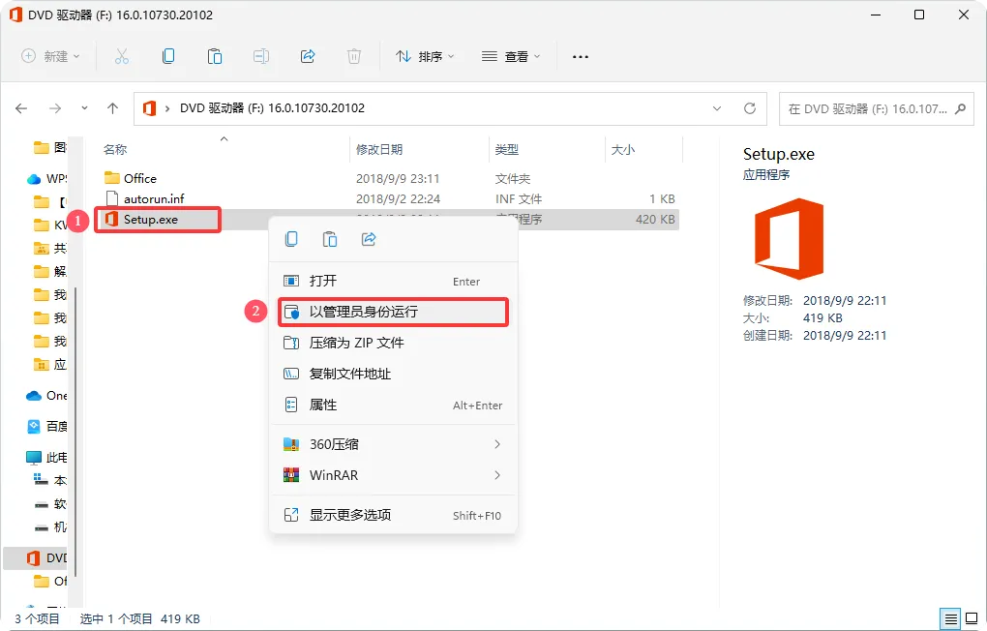This screenshot has width=987, height=631.
Task: Click the copy icon in context menu
Action: pyautogui.click(x=291, y=239)
